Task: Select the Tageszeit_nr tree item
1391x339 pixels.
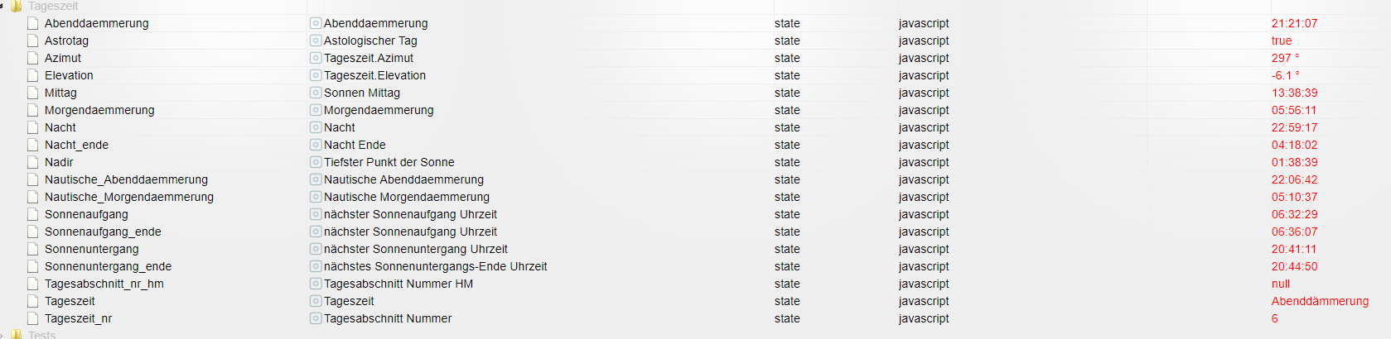Action: 78,318
